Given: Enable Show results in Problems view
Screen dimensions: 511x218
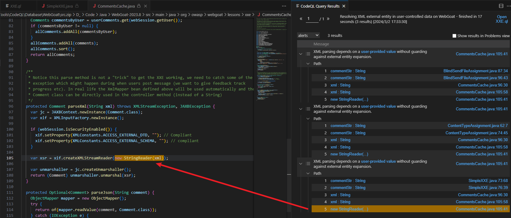Looking at the screenshot, I should point(454,36).
